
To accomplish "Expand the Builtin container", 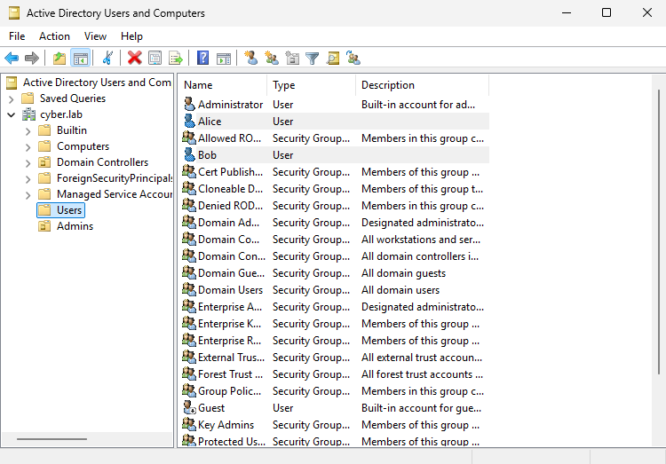I will (28, 130).
